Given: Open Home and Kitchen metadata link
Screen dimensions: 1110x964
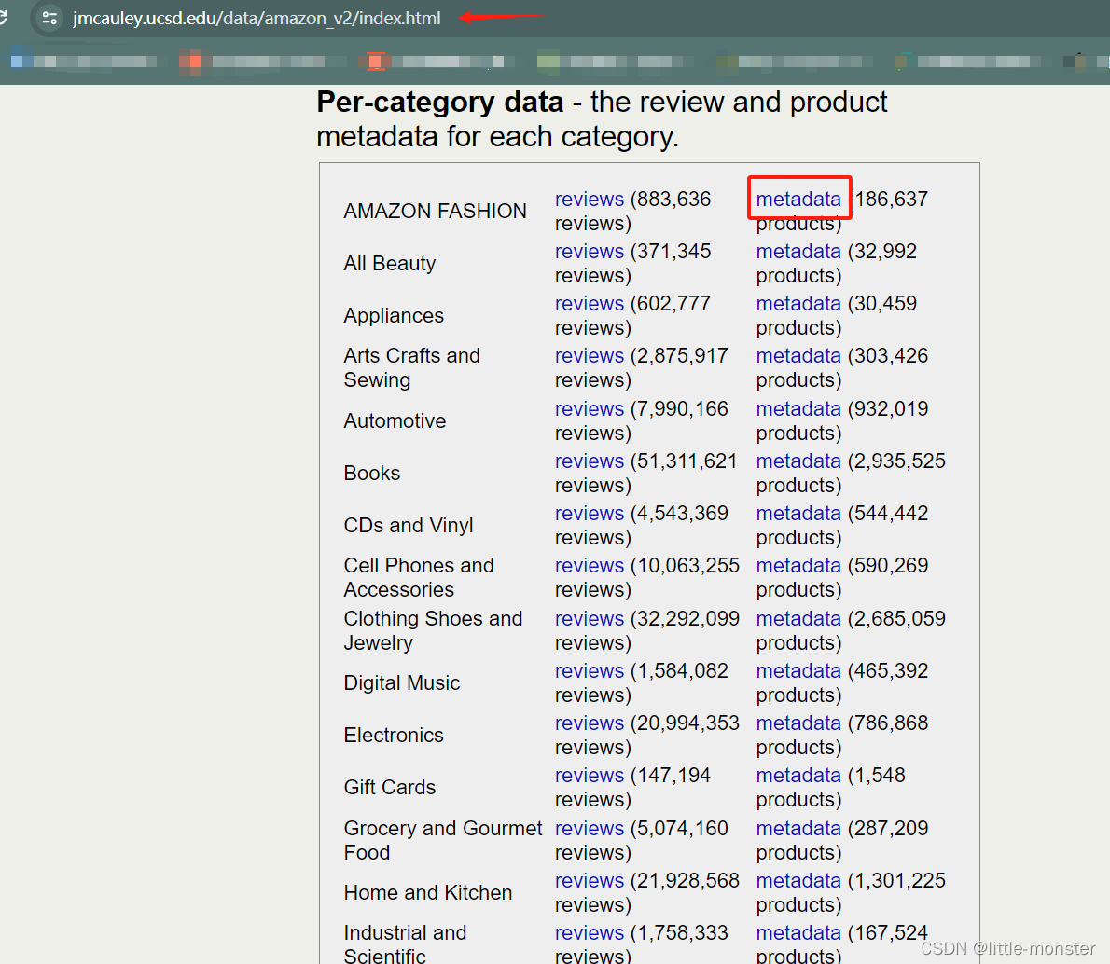Looking at the screenshot, I should point(798,880).
